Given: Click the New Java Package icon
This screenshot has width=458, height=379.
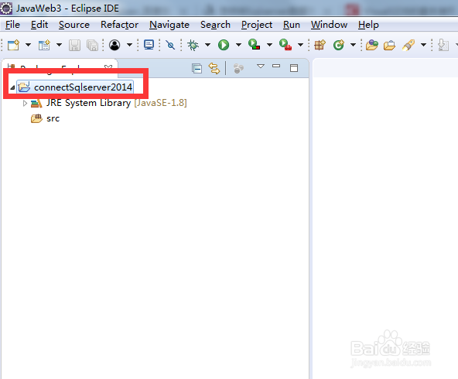Looking at the screenshot, I should (320, 45).
